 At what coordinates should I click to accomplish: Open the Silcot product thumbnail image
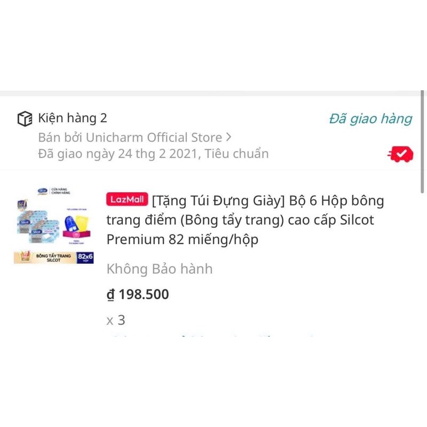click(x=54, y=225)
